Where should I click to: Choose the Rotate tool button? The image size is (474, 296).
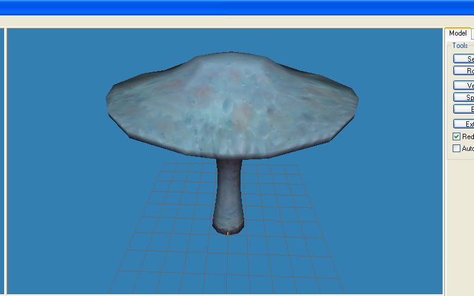464,71
